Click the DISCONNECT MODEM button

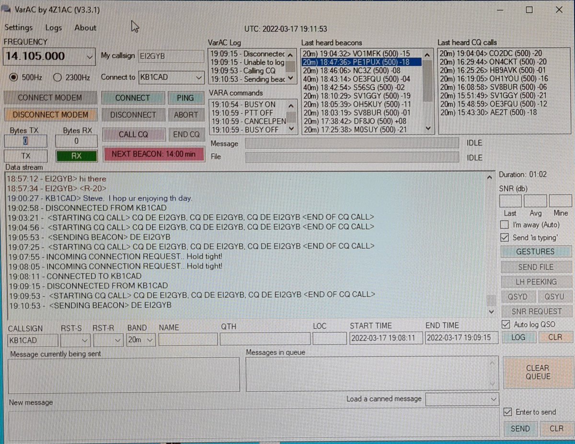click(x=50, y=114)
